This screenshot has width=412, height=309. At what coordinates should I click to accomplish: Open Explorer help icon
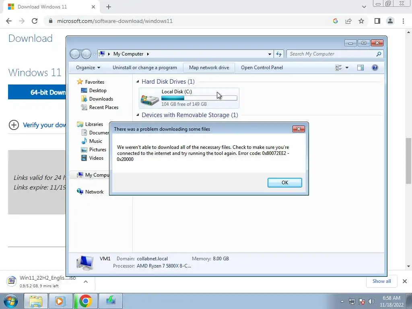tap(375, 68)
